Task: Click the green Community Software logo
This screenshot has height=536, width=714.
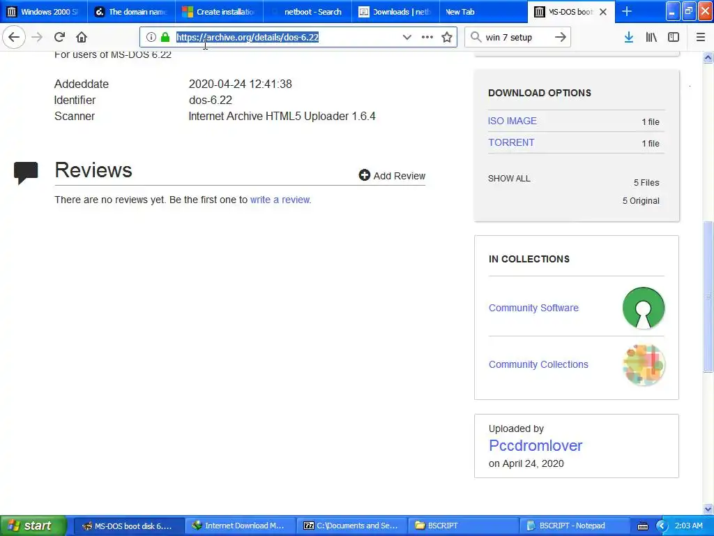Action: tap(644, 308)
